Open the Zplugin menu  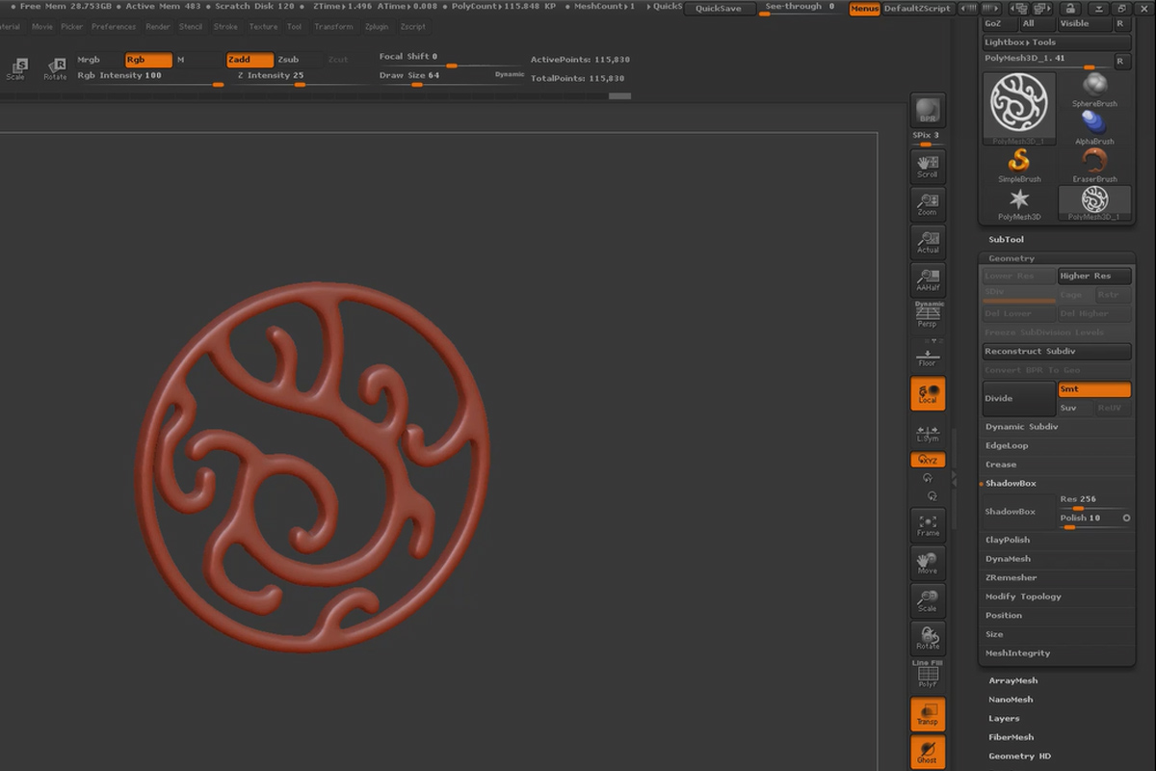point(376,27)
